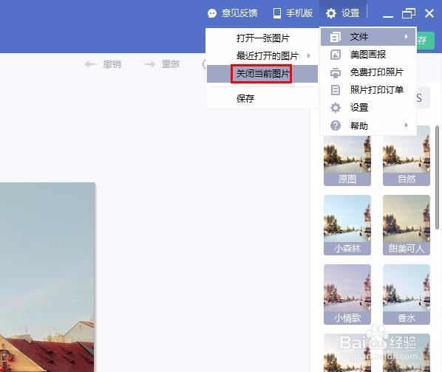Close the application window
442x372 pixels.
[x=429, y=13]
